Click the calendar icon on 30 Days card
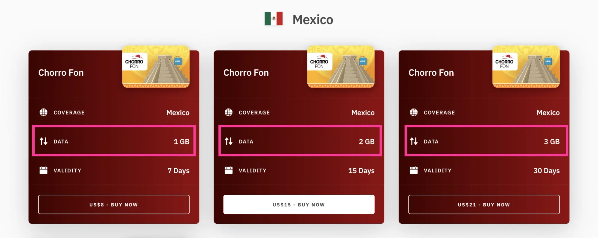The image size is (598, 238). coord(414,170)
